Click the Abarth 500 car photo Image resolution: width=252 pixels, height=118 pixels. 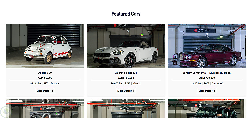point(45,46)
